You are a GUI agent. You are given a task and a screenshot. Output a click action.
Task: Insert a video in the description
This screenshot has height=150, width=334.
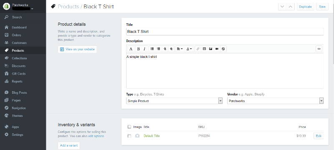217,49
